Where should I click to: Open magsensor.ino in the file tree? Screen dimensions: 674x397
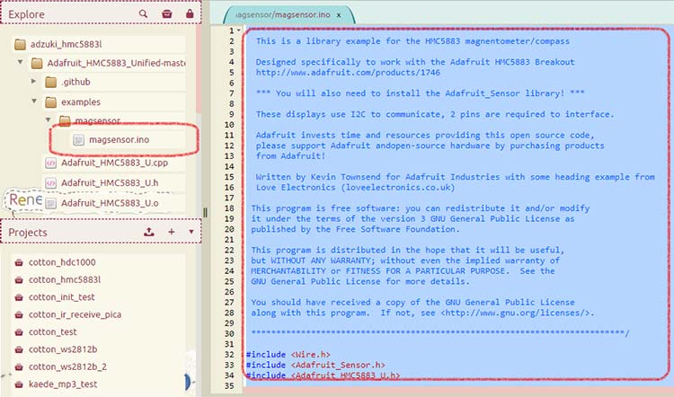click(x=119, y=139)
